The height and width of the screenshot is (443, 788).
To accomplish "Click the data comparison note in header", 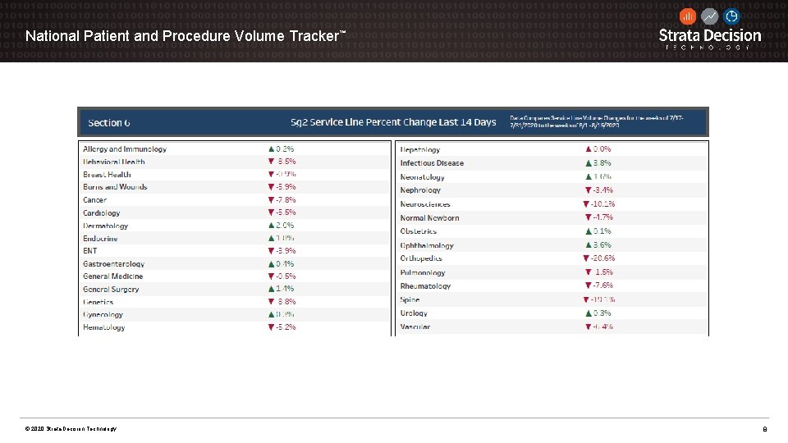I will pos(597,121).
